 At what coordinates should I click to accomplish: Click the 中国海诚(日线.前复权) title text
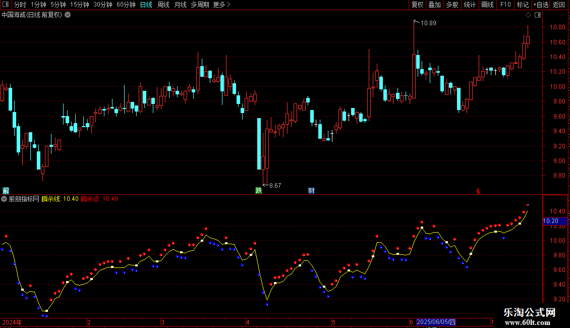[32, 15]
